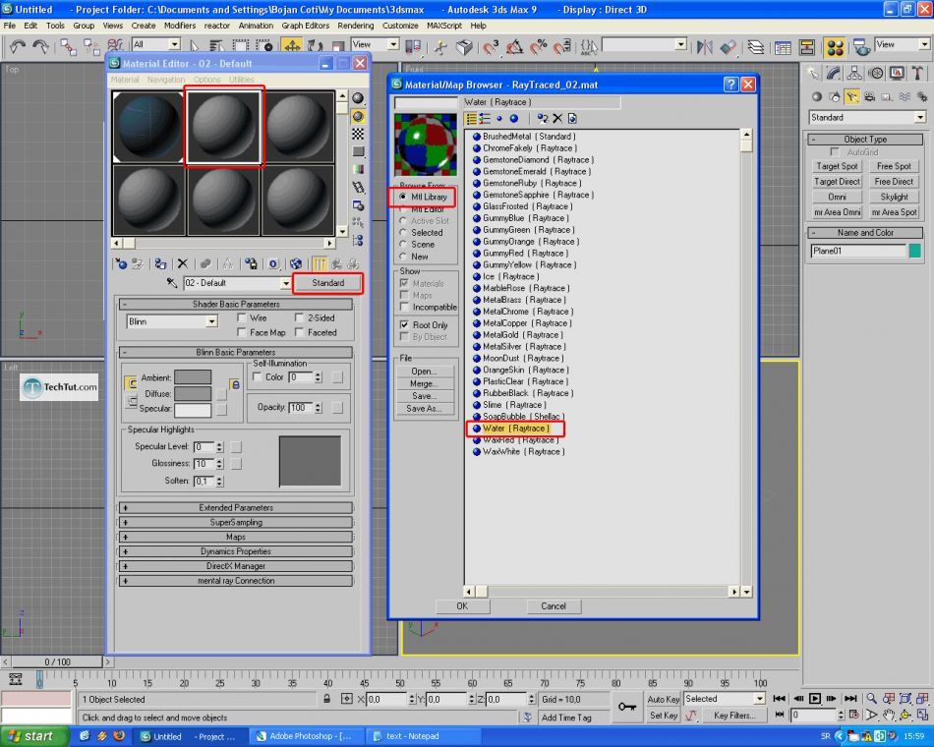Click Get Material icon
934x747 pixels.
pos(121,263)
